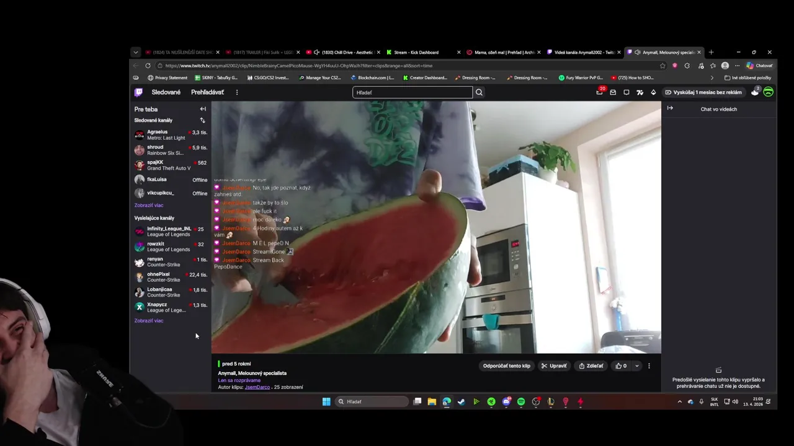Show more bookmarks with the chevron

711,78
